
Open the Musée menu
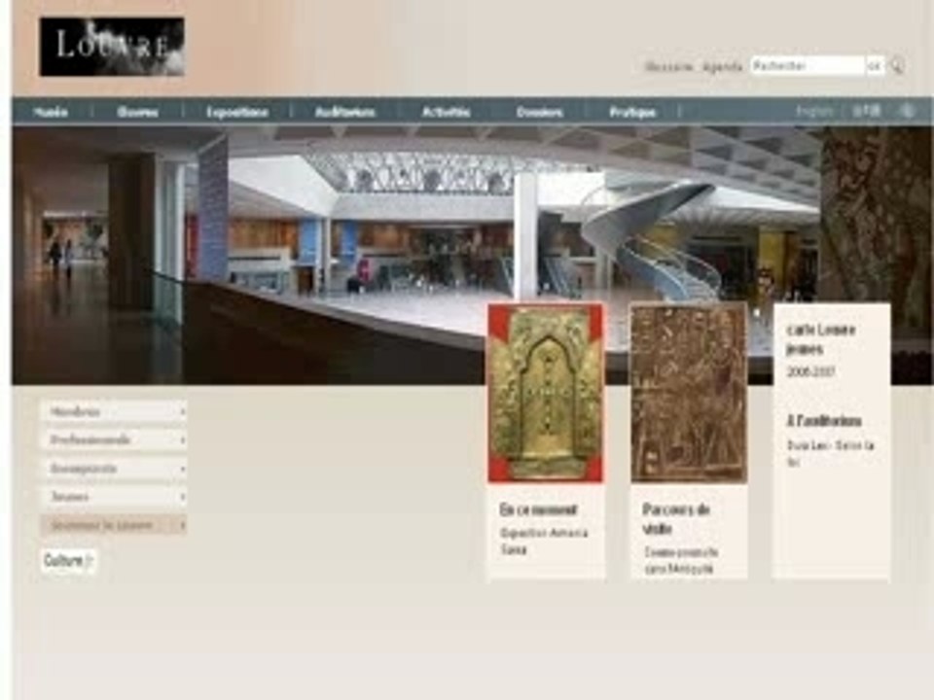(x=51, y=112)
